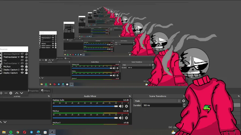
Task: Move scene down with Scenes chevron arrow
Action: (x=5, y=122)
